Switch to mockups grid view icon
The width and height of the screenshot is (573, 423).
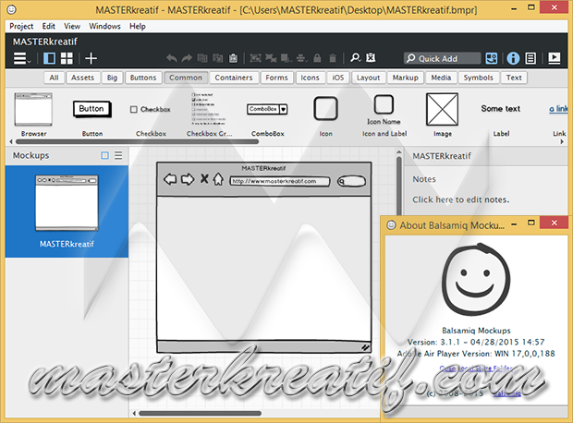tap(67, 58)
